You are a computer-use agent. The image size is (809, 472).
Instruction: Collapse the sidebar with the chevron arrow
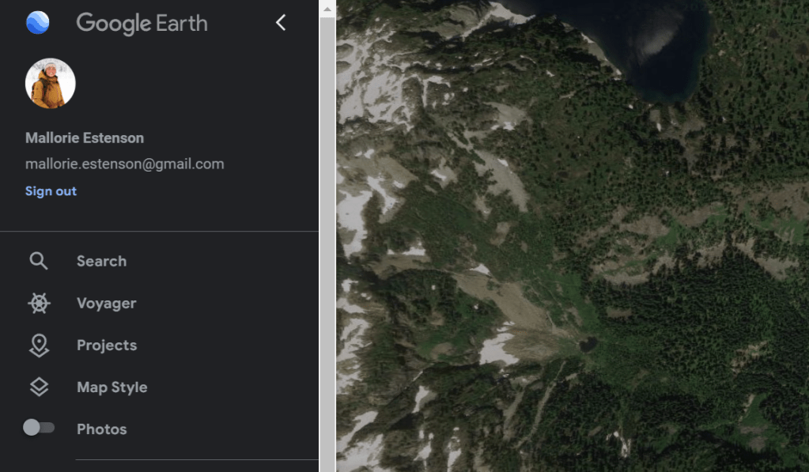pyautogui.click(x=281, y=23)
